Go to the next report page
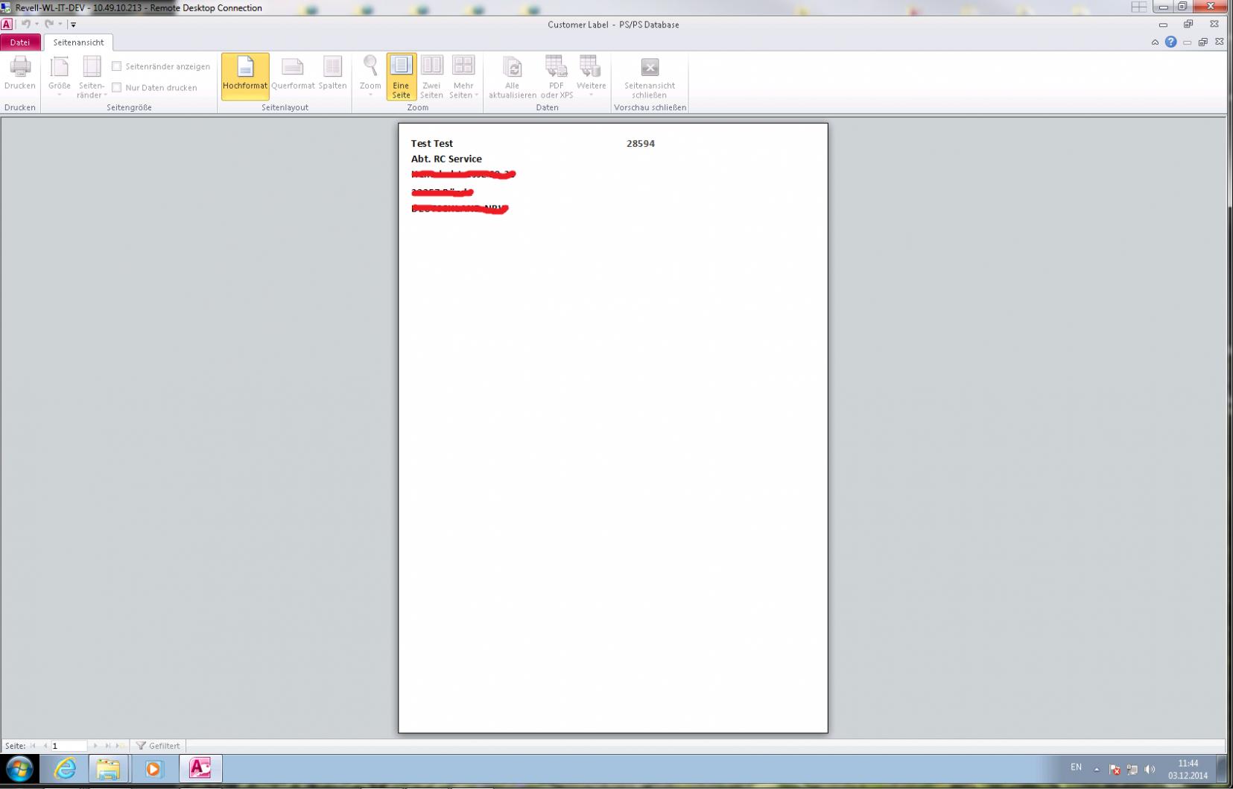Screen dimensions: 1233x789 coord(95,746)
